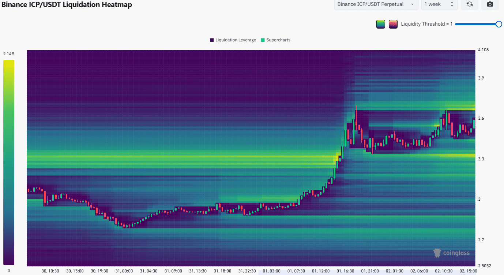Open the 1 week timeframe selector

[x=439, y=4]
